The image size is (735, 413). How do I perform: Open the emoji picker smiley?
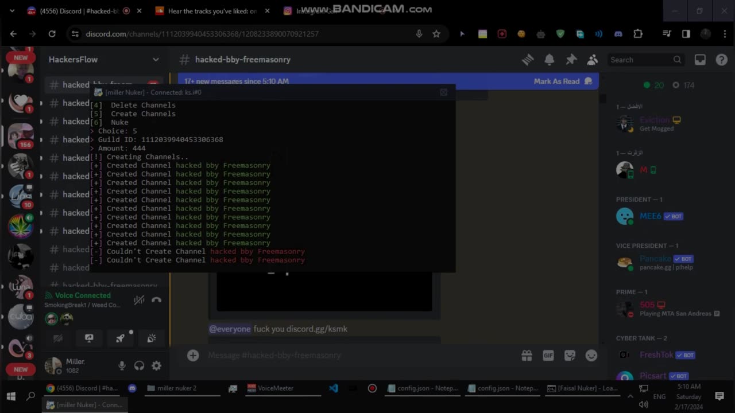click(591, 356)
